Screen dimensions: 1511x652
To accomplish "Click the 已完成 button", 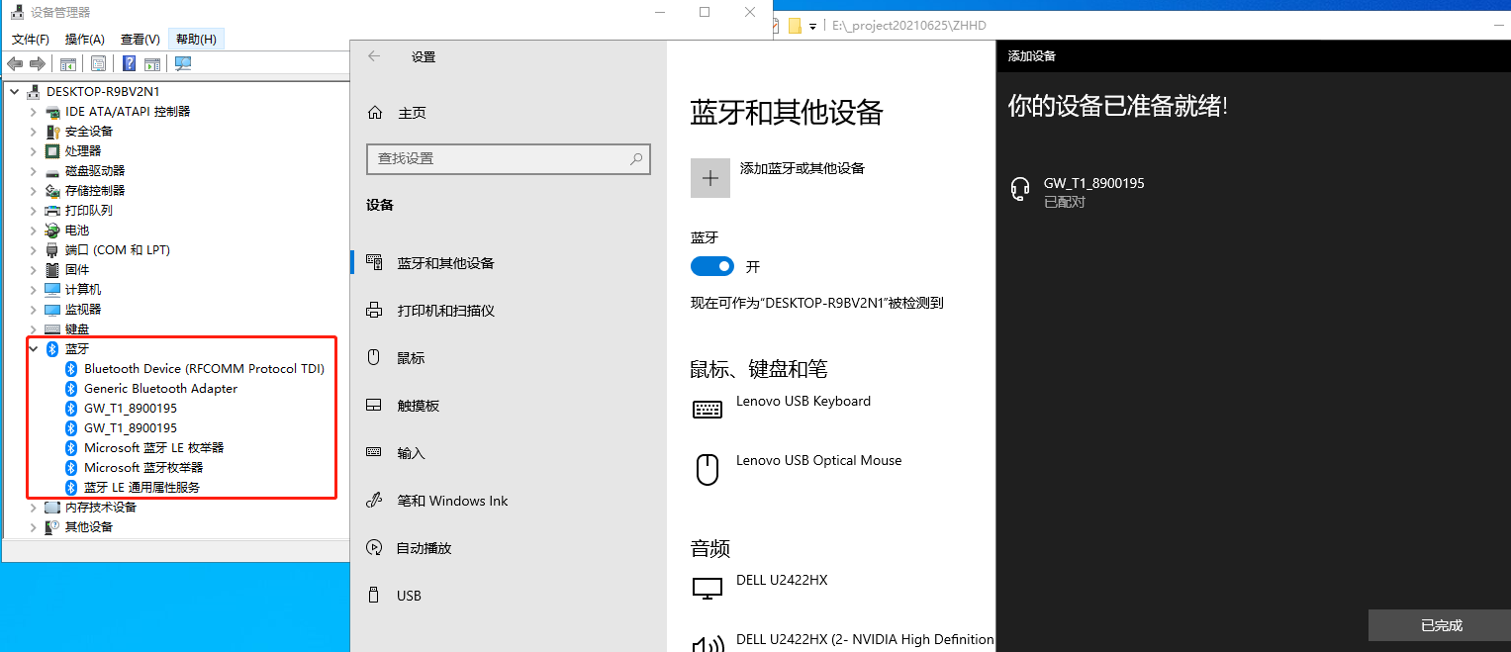I will coord(1440,625).
